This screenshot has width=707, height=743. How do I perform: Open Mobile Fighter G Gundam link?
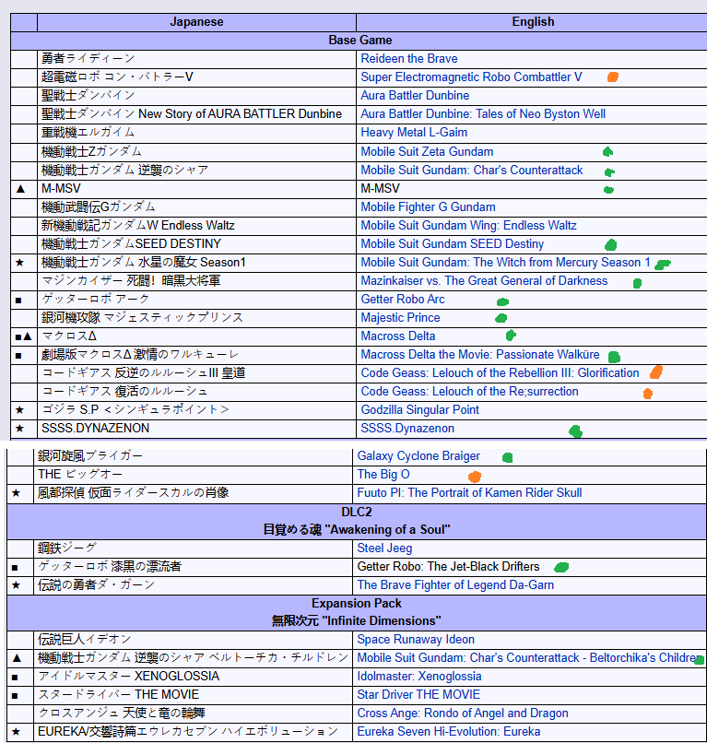coord(428,207)
